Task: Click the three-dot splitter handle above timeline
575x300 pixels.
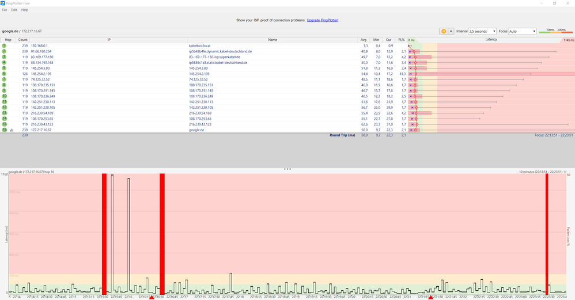Action: coord(287,169)
